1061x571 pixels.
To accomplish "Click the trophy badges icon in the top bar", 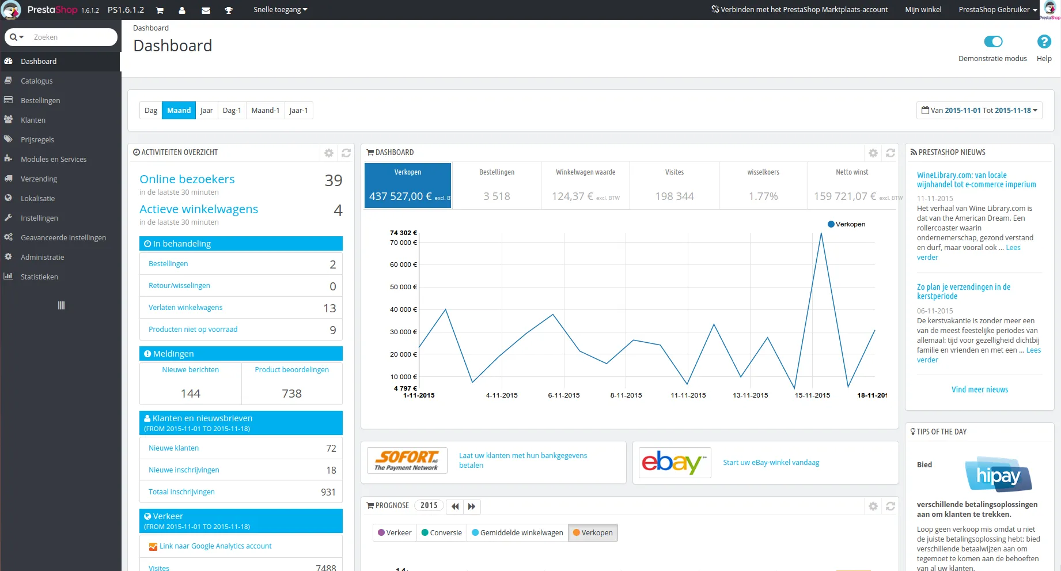I will (229, 10).
